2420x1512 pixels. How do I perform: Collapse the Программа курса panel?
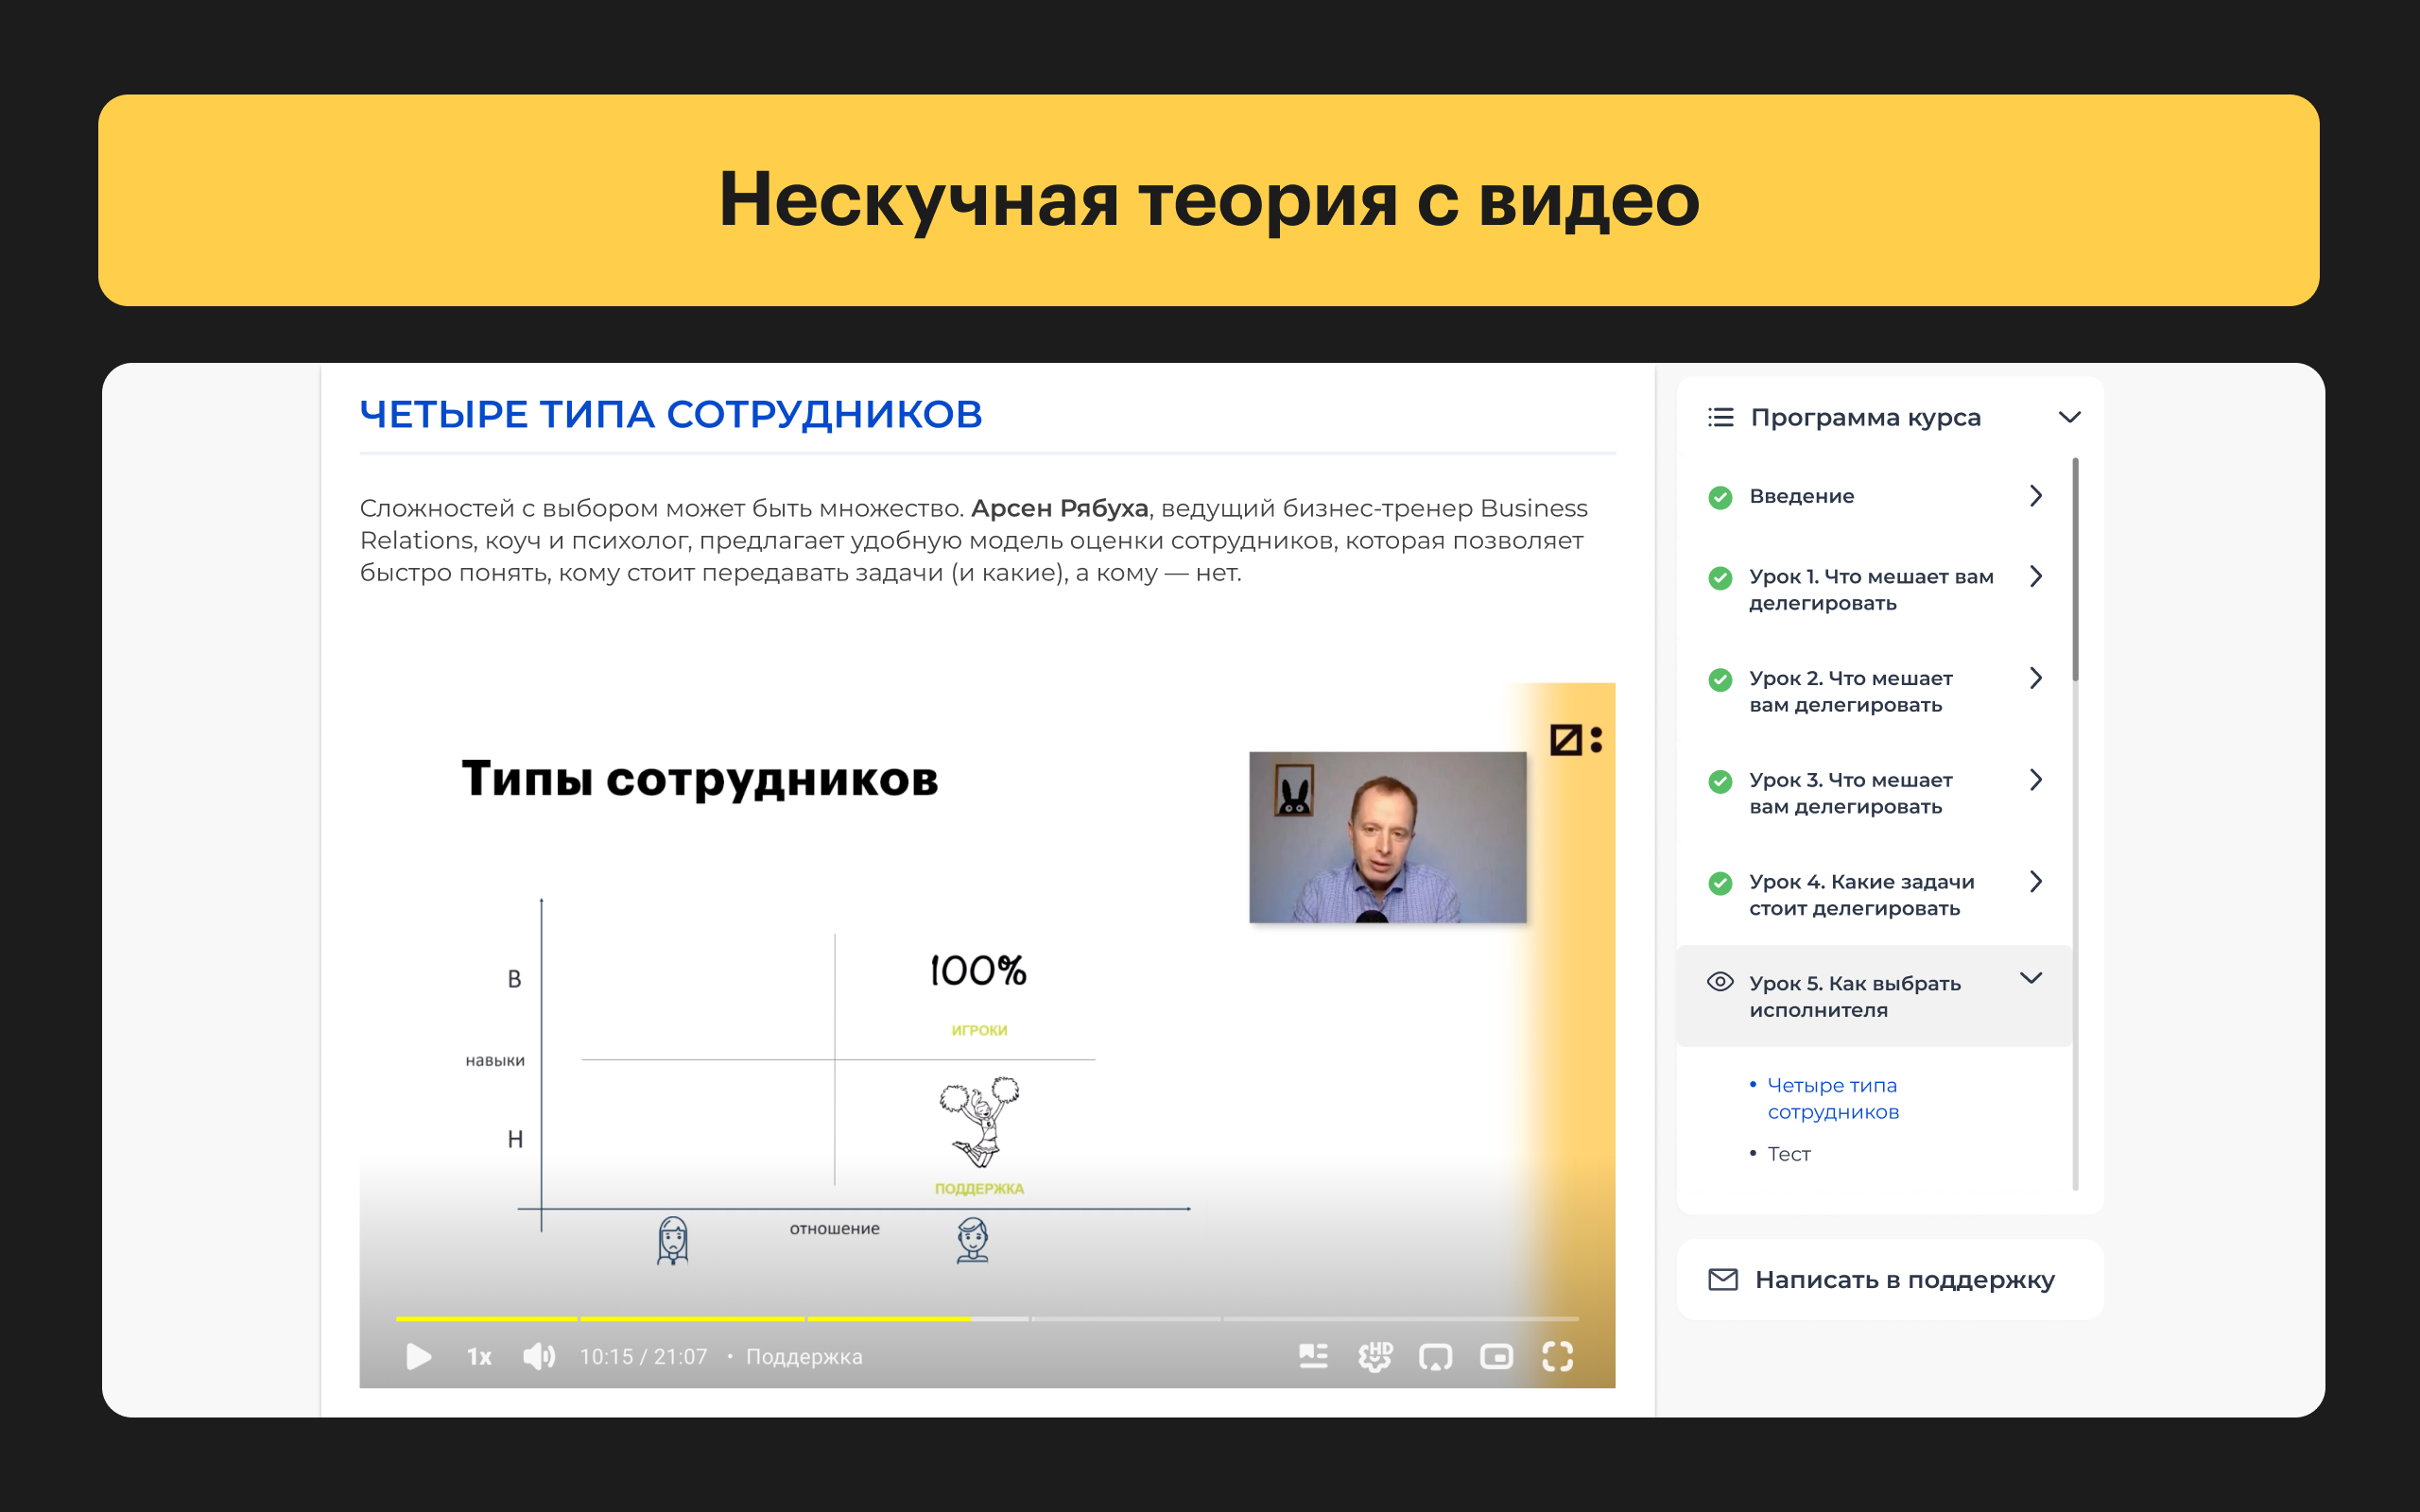(2069, 417)
